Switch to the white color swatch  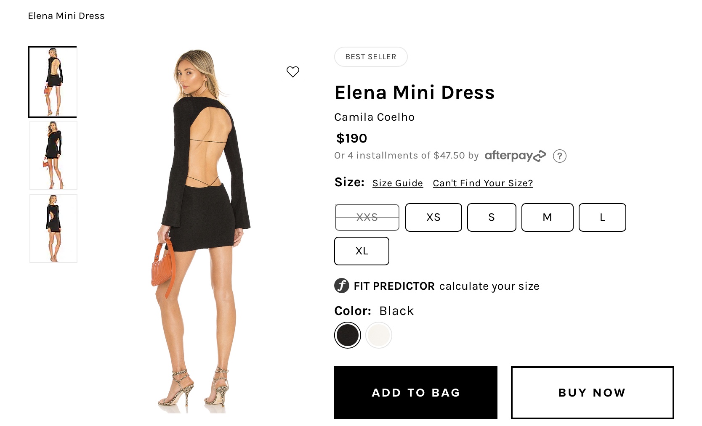point(379,335)
